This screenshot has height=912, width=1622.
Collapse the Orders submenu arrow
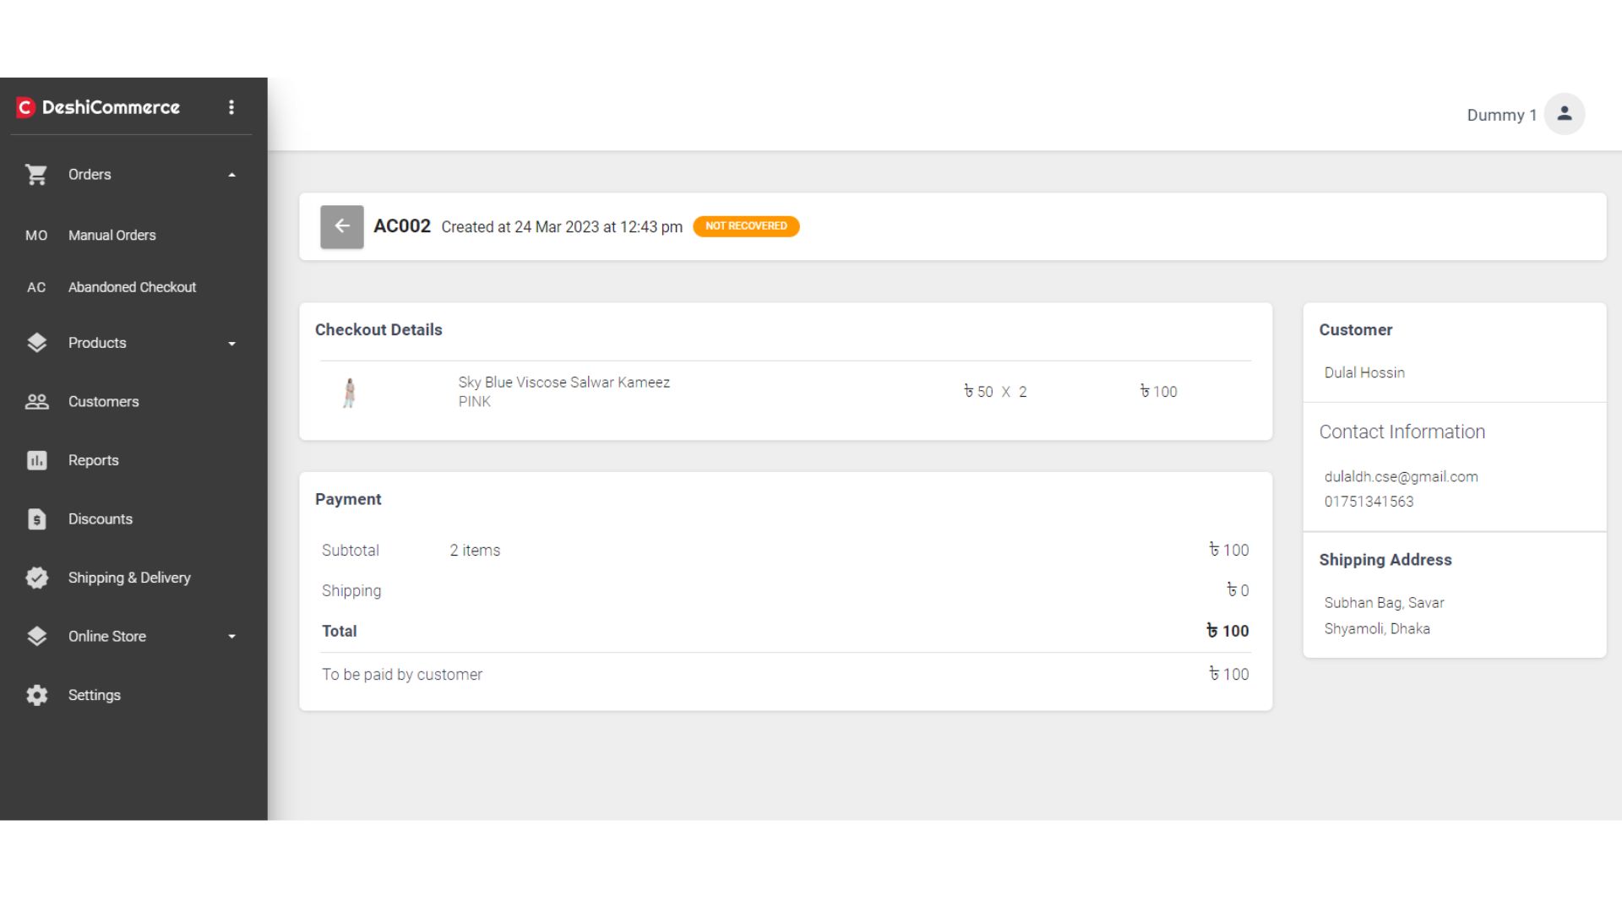click(x=231, y=175)
